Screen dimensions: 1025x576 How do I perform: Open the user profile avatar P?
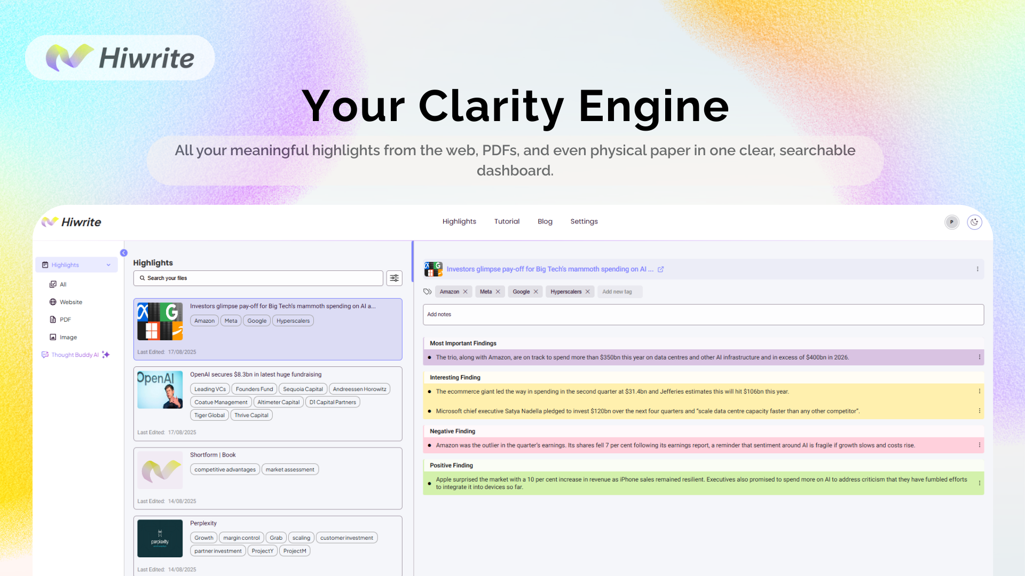[x=952, y=222]
